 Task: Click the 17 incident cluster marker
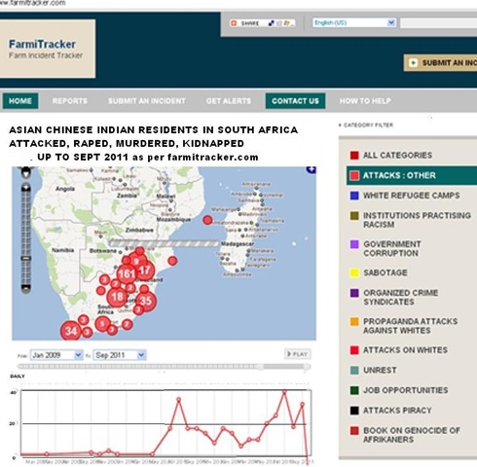[x=145, y=270]
